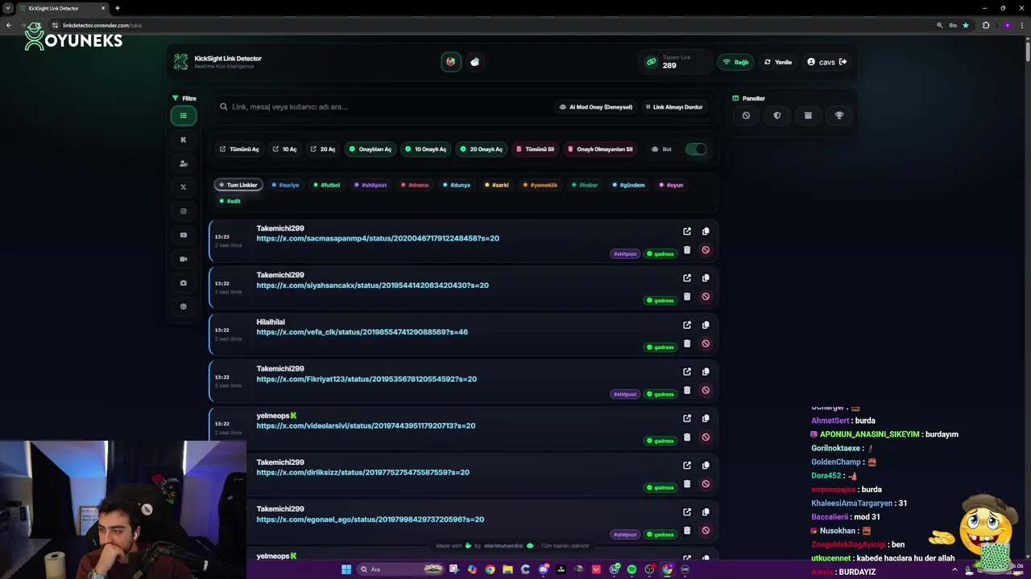Filter links by Kick icon in sidebar
The height and width of the screenshot is (579, 1031).
coord(184,140)
